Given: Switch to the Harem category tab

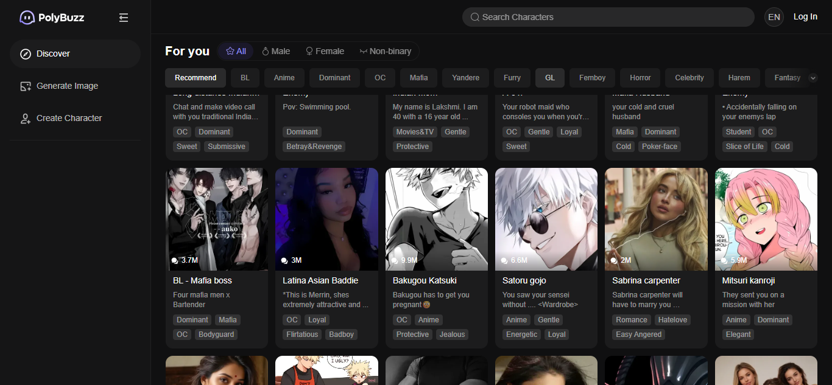Looking at the screenshot, I should coord(739,78).
